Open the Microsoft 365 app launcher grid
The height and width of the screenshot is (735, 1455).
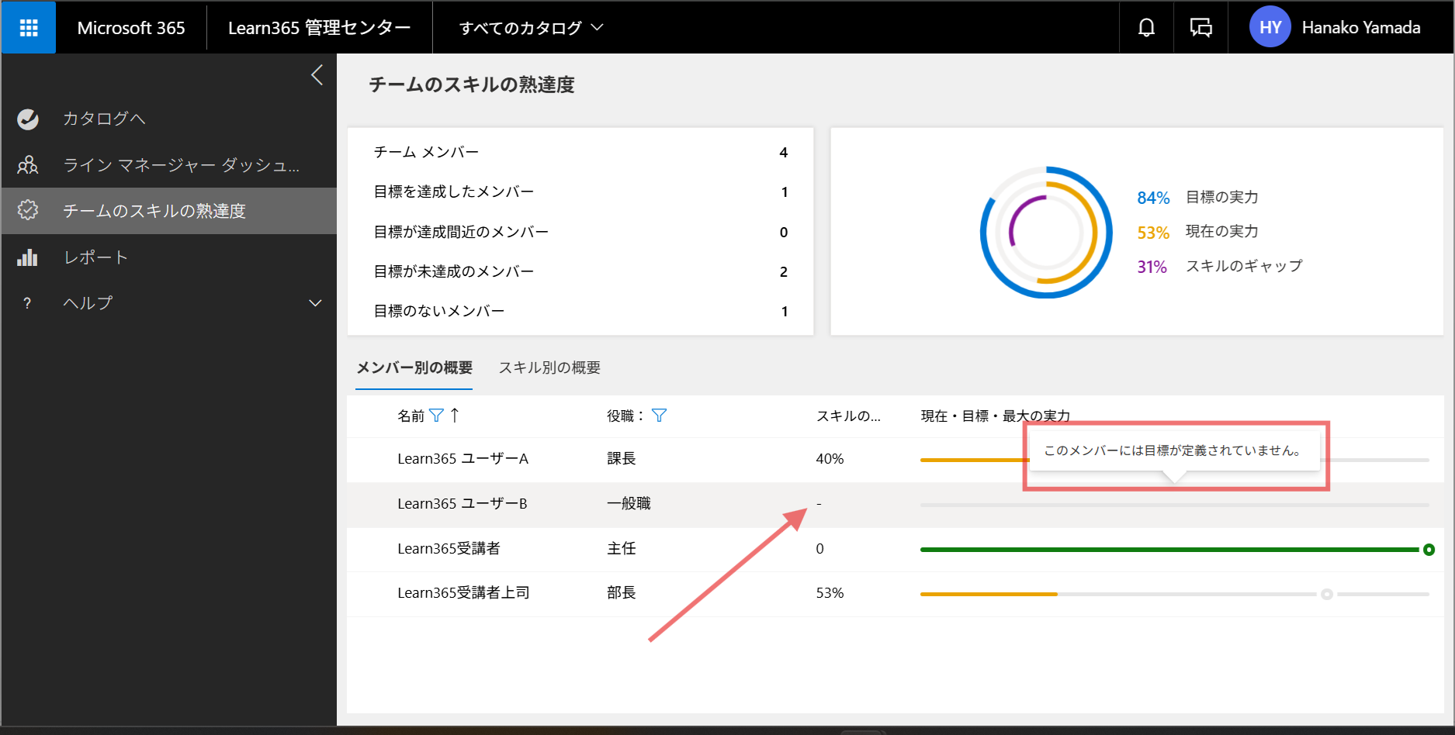pyautogui.click(x=29, y=28)
